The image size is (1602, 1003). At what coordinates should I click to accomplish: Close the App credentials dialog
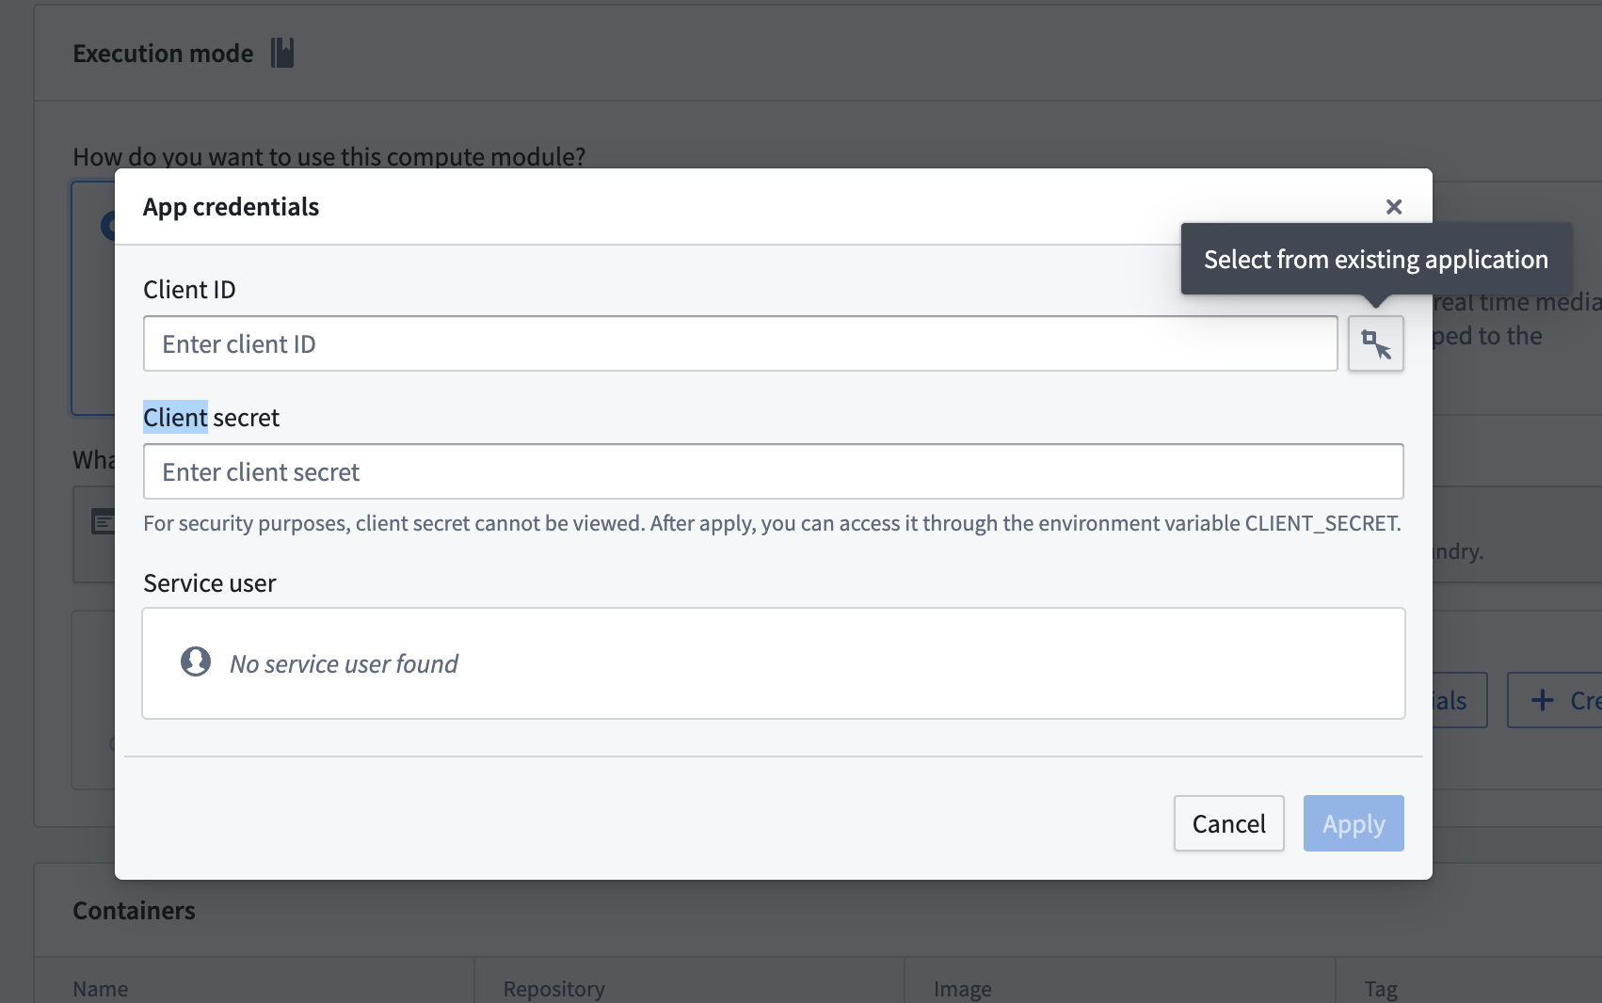[1394, 206]
